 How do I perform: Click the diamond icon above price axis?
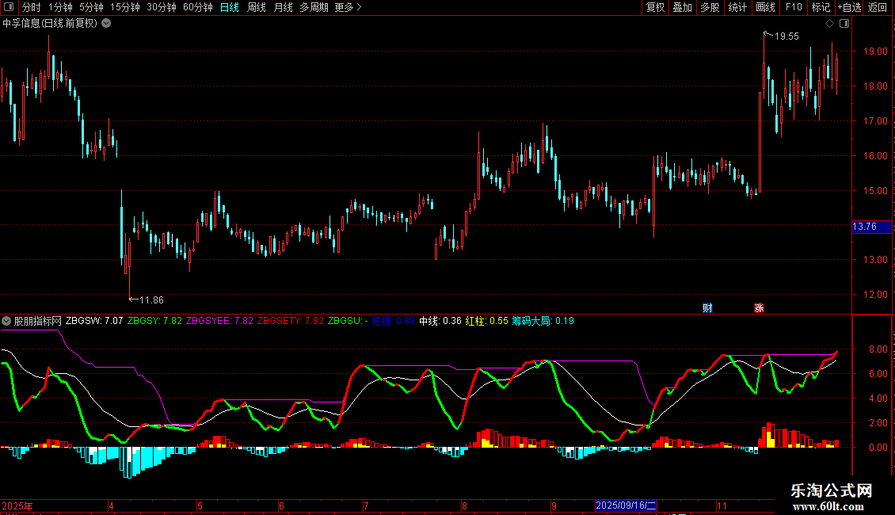click(830, 24)
